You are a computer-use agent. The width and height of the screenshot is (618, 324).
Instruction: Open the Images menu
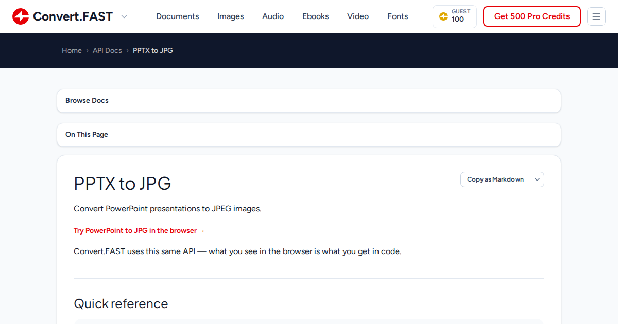click(x=231, y=16)
